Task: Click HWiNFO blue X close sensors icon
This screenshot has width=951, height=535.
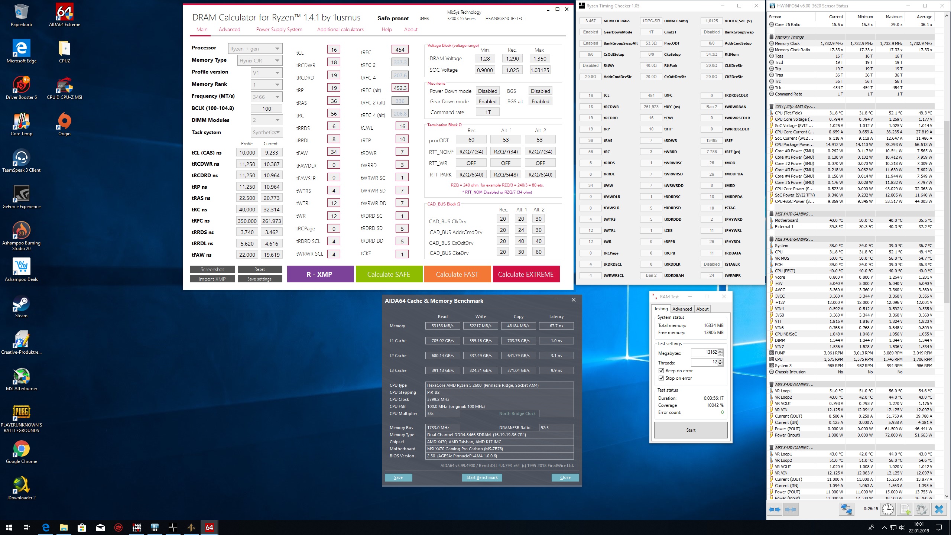Action: click(939, 509)
